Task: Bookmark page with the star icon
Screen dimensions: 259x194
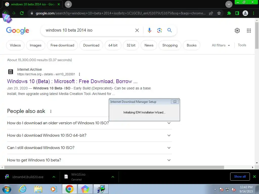Action: 219,13
